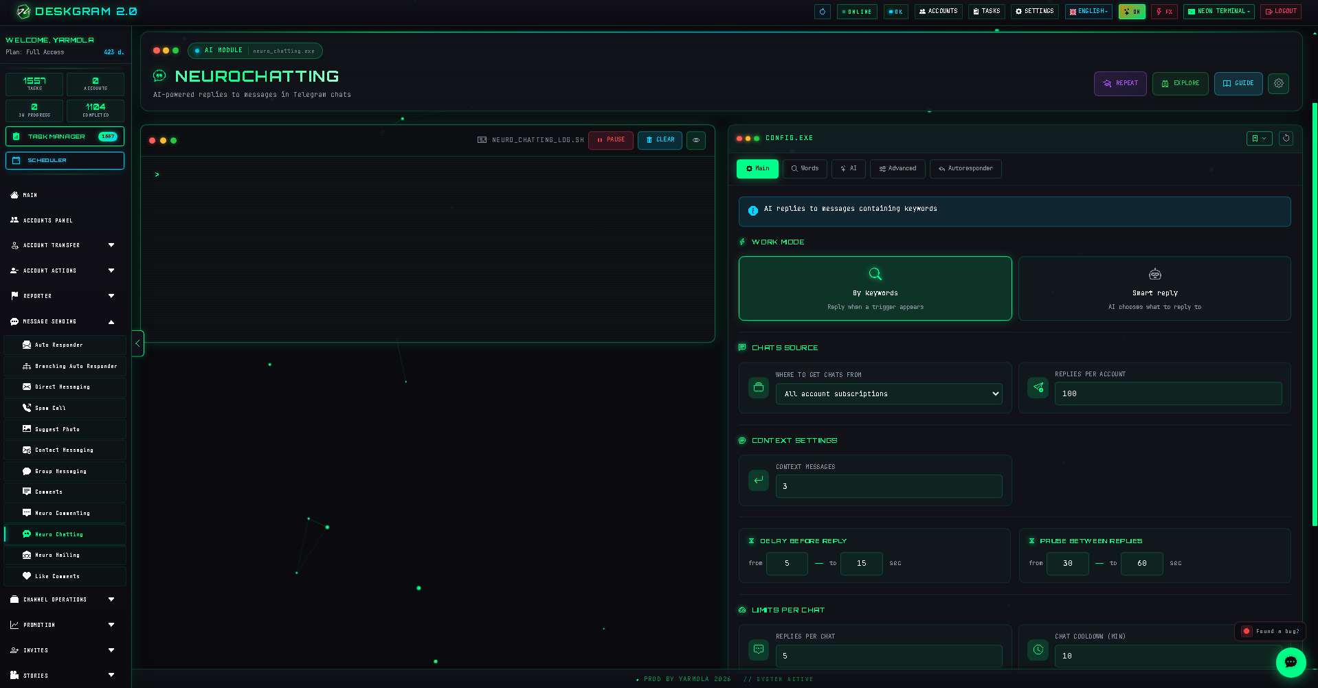
Task: Click the Context messages input field
Action: point(889,486)
